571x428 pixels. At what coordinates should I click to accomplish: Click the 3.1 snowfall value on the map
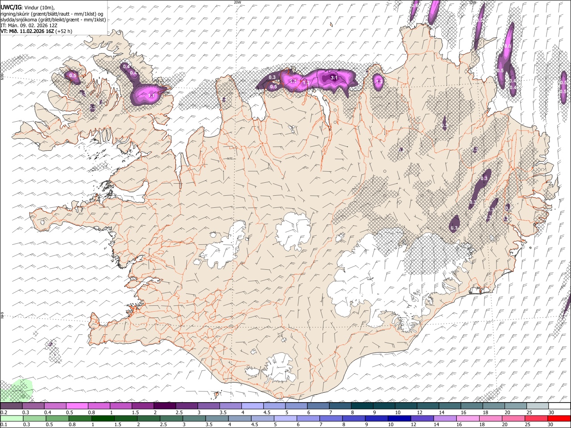pos(334,78)
